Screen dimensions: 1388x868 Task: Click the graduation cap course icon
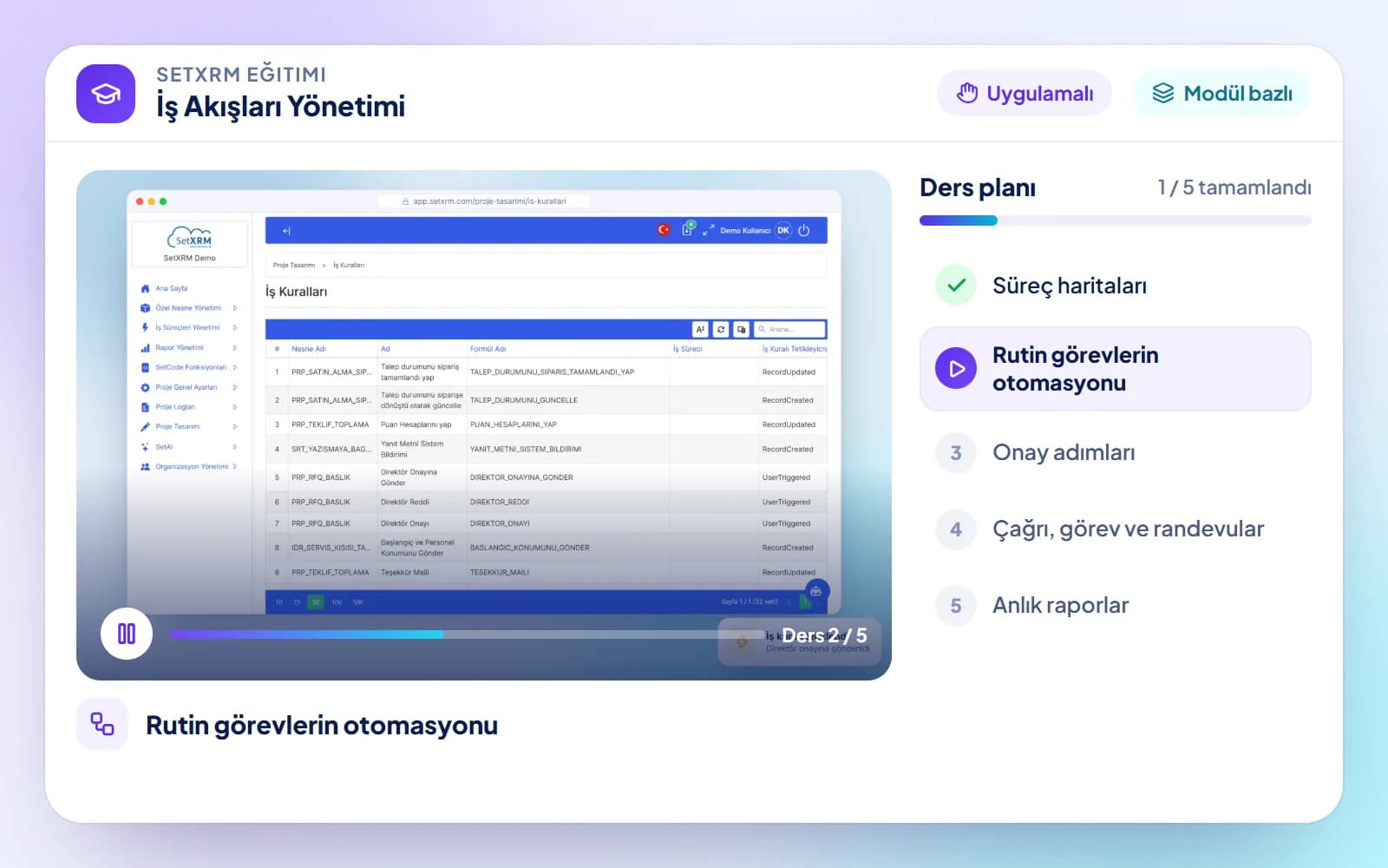[106, 94]
